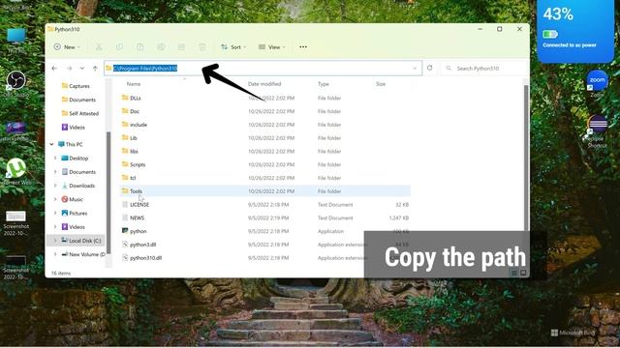Expand Desktop in navigation pane
Screen dimensions: 620x348
pyautogui.click(x=55, y=159)
